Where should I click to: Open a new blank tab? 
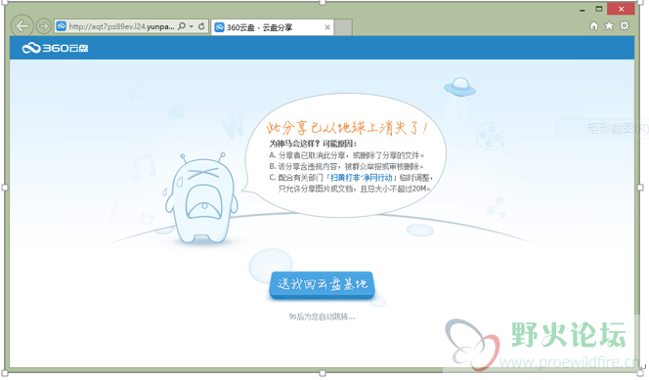343,27
